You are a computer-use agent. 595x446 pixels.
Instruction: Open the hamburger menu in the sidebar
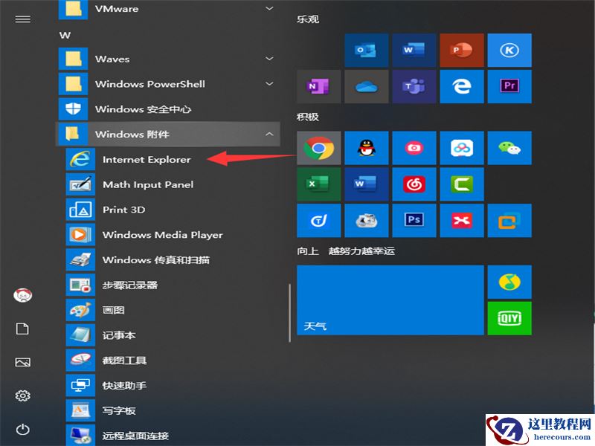[22, 19]
